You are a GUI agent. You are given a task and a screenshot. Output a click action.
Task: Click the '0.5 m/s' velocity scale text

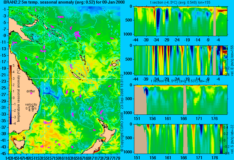[x=31, y=108]
